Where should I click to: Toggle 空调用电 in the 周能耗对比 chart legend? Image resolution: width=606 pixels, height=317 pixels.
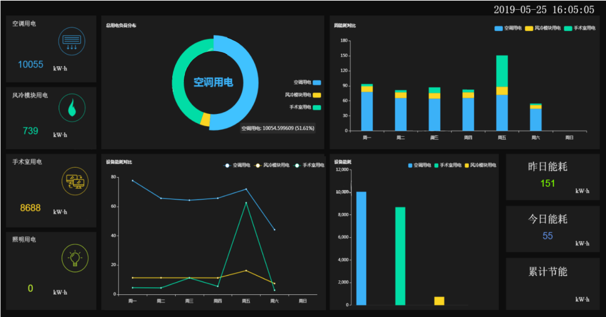[508, 28]
